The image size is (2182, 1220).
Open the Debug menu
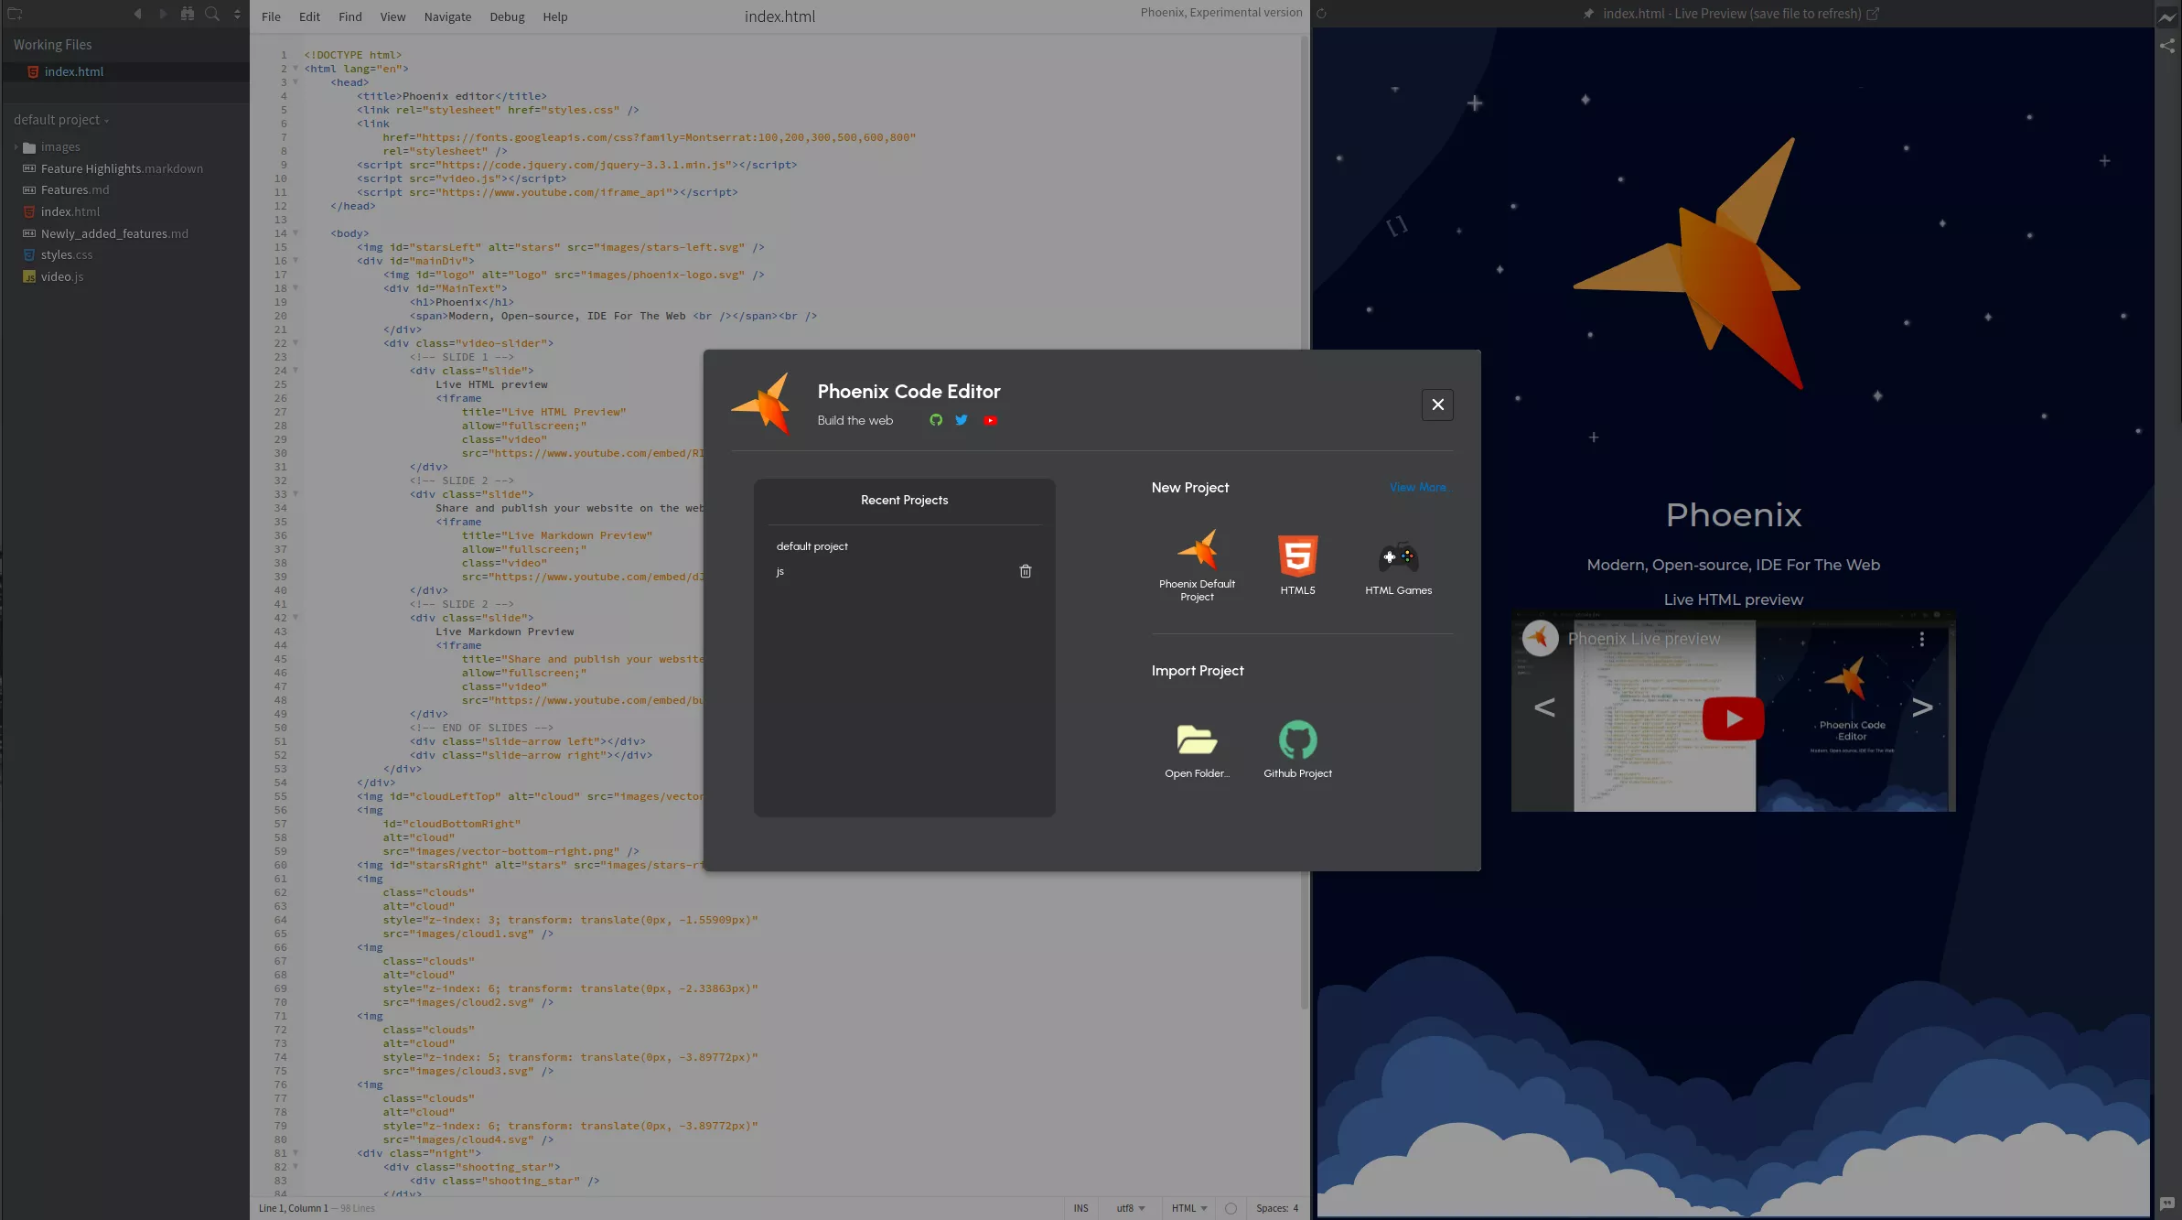coord(507,16)
